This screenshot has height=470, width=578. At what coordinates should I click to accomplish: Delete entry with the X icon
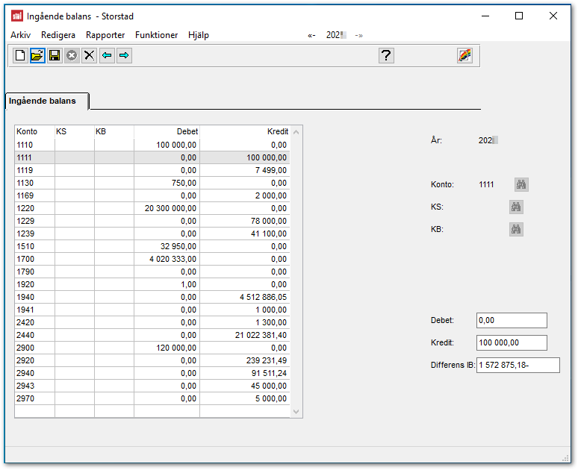coord(89,55)
